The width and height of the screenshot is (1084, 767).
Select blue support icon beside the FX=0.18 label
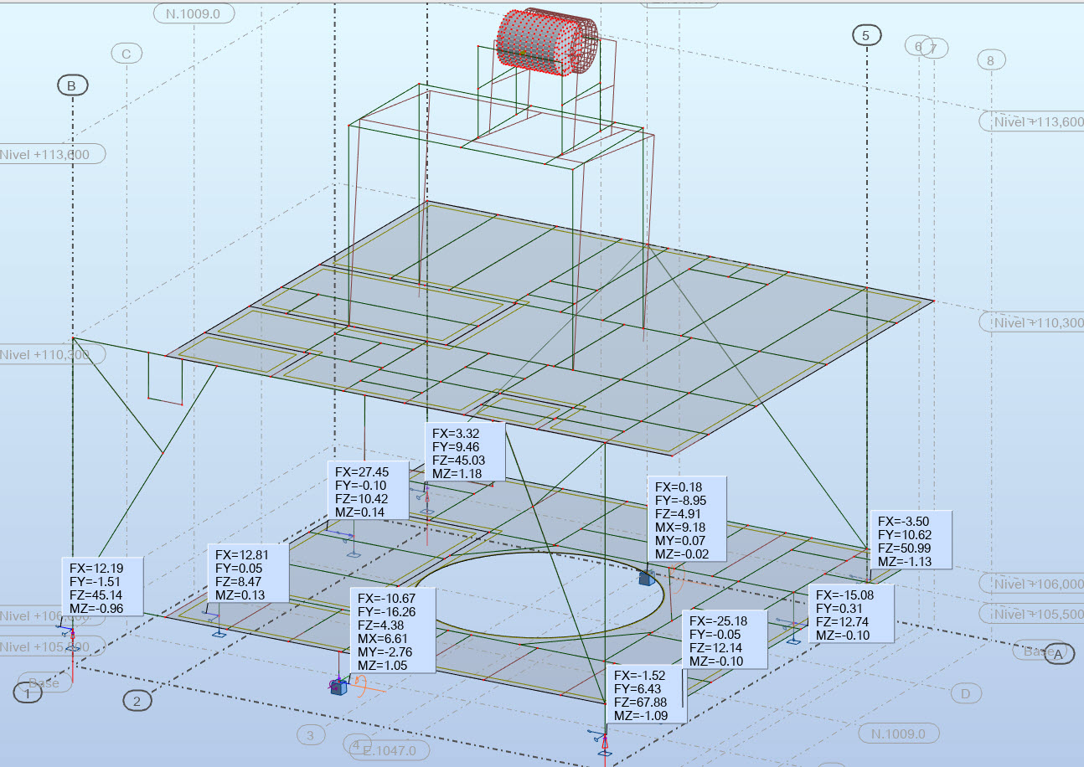point(645,578)
